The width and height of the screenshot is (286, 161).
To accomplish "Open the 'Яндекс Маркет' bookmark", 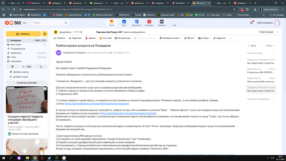I will coord(17,15).
